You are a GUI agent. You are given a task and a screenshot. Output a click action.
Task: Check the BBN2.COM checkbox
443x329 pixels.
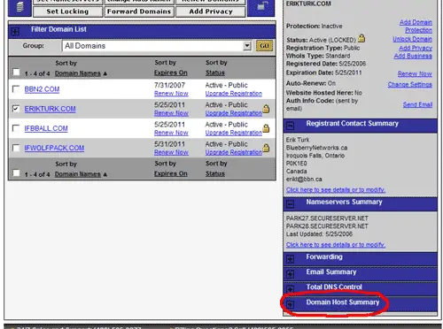pyautogui.click(x=16, y=88)
